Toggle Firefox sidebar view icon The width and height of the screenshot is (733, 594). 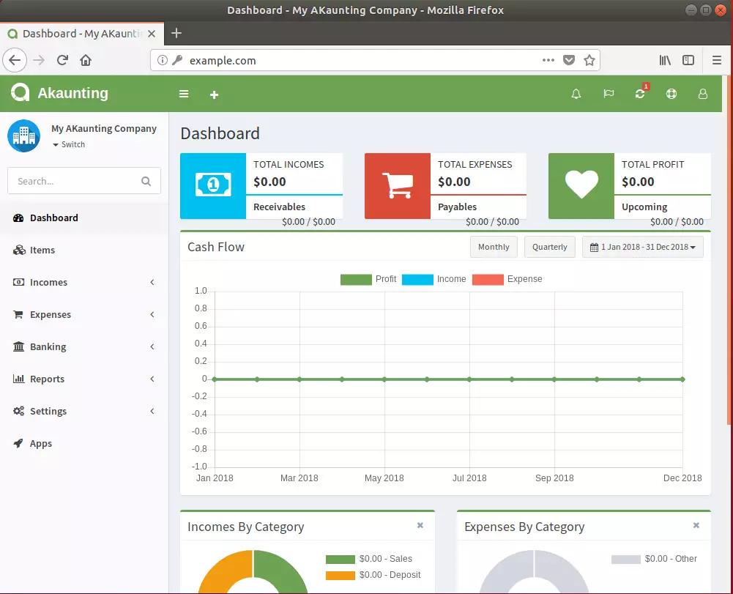[688, 60]
